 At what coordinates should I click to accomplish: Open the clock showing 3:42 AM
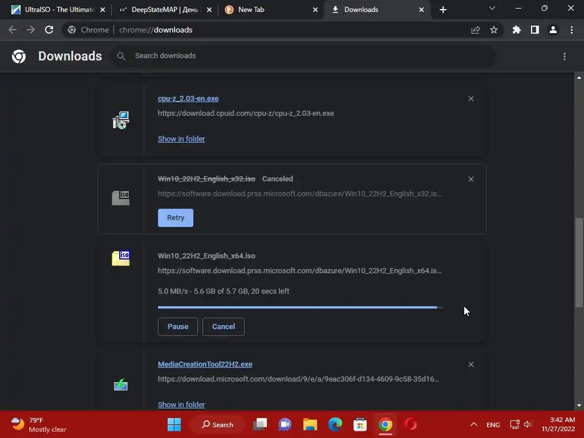(558, 424)
